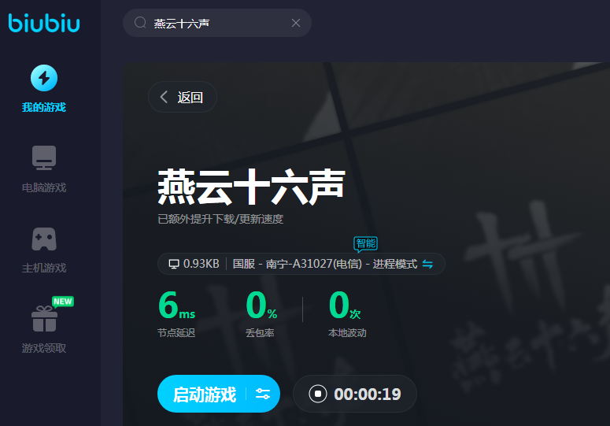Click the search magnifier icon
Screen dimensions: 610x426
(140, 23)
